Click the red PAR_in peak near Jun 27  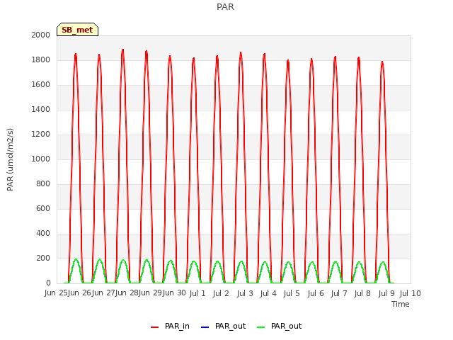pos(123,50)
